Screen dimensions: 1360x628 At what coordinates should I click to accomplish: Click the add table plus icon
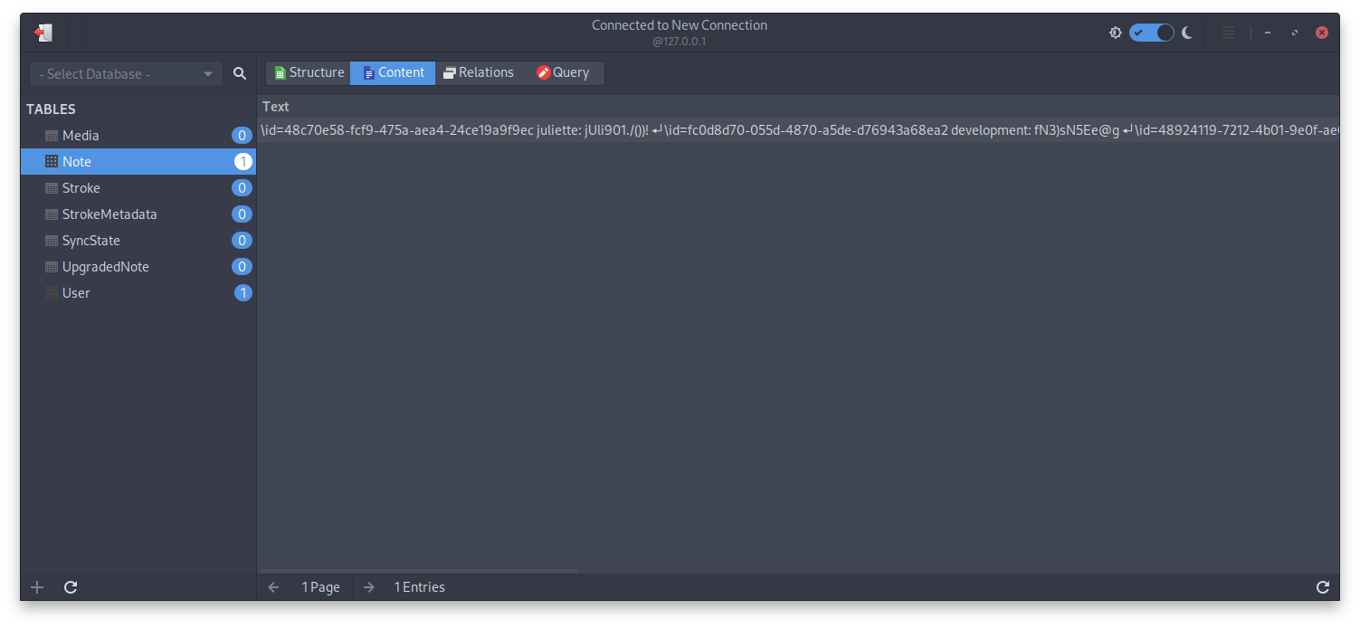pos(37,587)
